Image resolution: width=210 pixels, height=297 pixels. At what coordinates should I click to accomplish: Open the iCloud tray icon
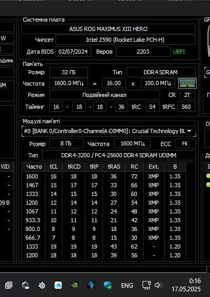tap(58, 285)
